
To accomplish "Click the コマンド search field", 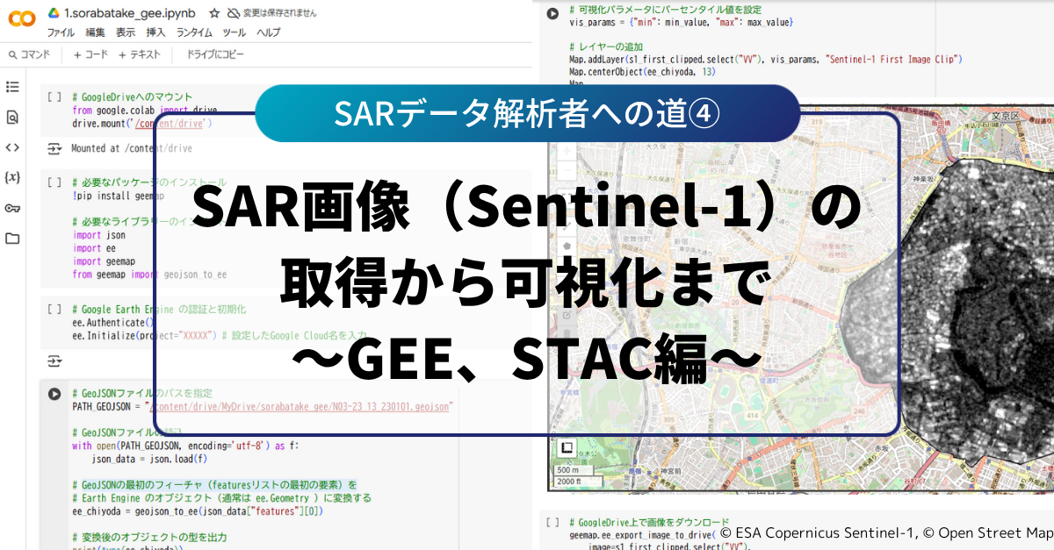I will (29, 54).
